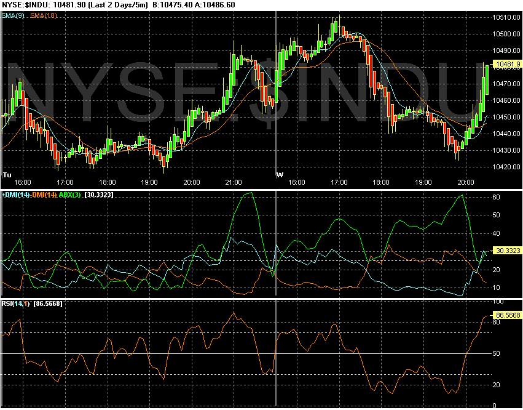Click the 10500.00 price axis label
This screenshot has height=410, width=523.
click(x=506, y=34)
